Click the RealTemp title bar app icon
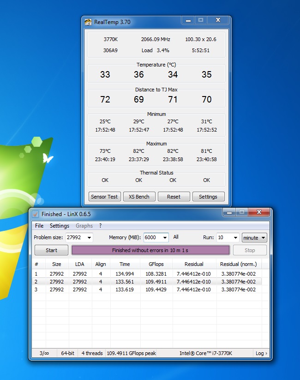Screen dimensions: 300x380 88,22
